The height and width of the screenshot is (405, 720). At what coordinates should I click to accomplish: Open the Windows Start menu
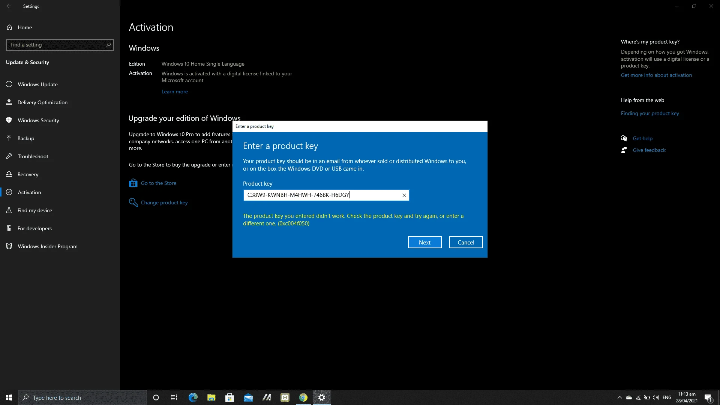click(x=9, y=397)
